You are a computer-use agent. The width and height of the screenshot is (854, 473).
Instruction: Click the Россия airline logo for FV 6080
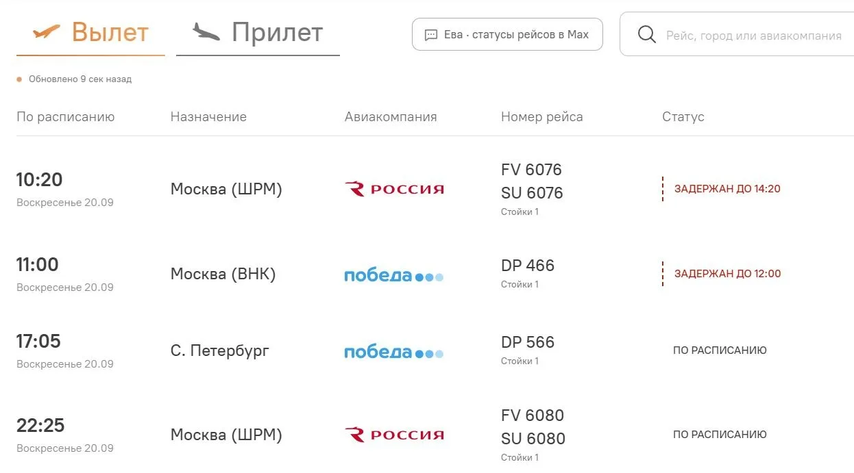394,435
